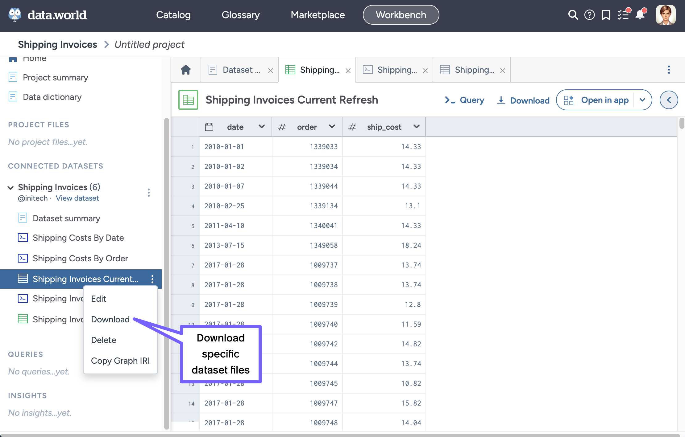
Task: Go to the Catalog page
Action: 173,15
